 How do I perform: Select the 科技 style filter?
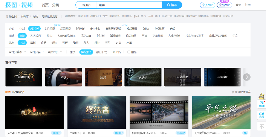97,43
